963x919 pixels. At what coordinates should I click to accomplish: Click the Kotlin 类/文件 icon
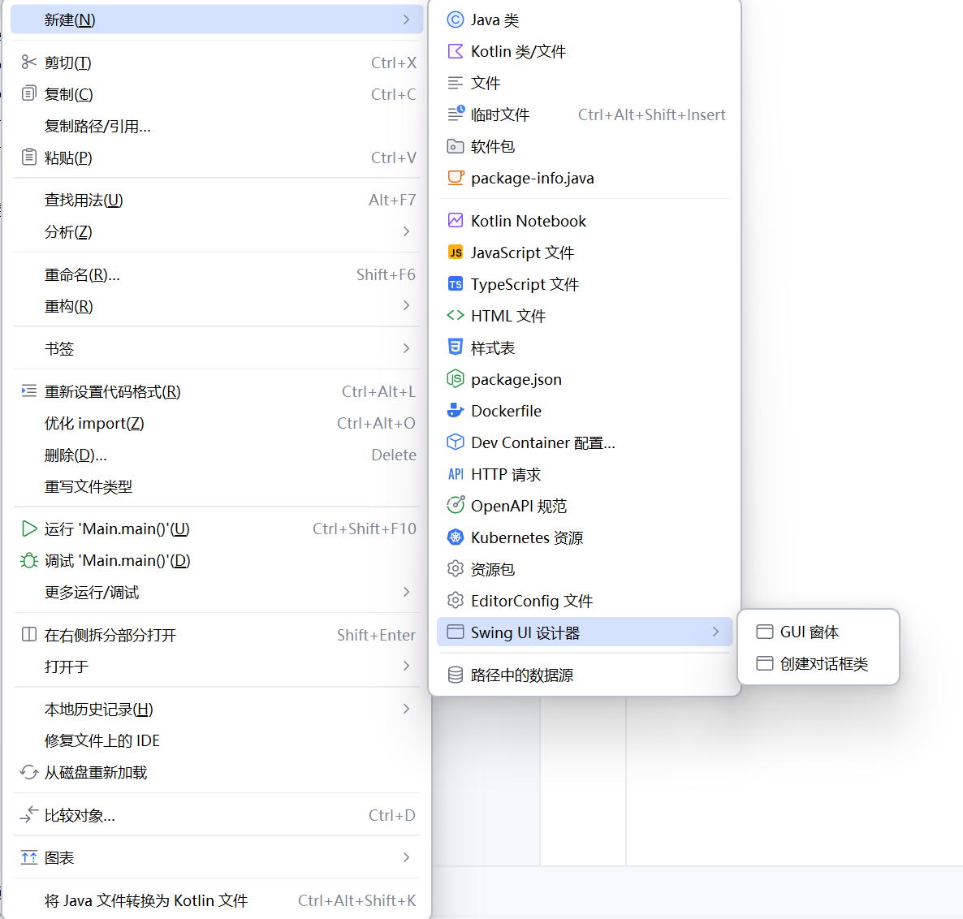455,52
